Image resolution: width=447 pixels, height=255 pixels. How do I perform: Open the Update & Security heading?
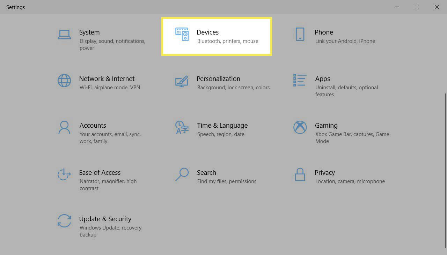[x=105, y=219]
